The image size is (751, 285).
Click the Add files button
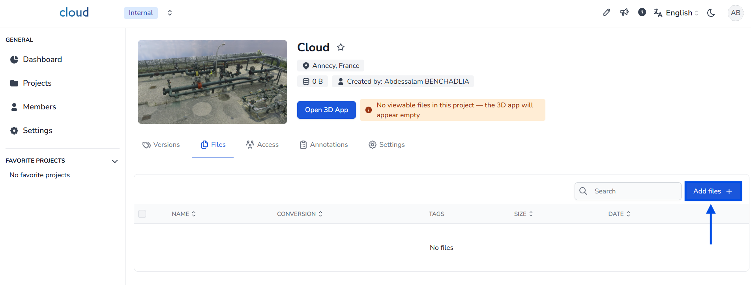[713, 191]
